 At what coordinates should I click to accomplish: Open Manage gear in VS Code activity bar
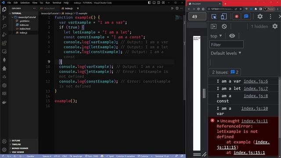coord(4,150)
